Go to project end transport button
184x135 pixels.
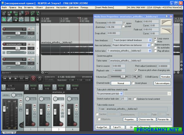pyautogui.click(x=27, y=78)
